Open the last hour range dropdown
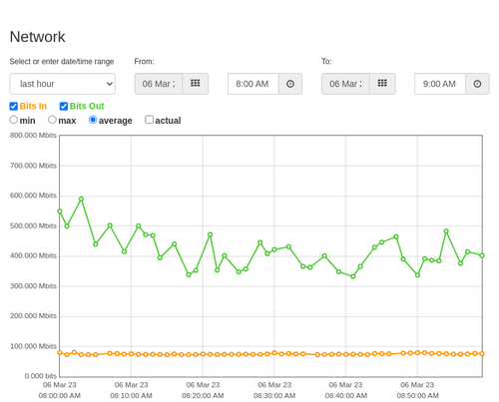 tap(63, 84)
